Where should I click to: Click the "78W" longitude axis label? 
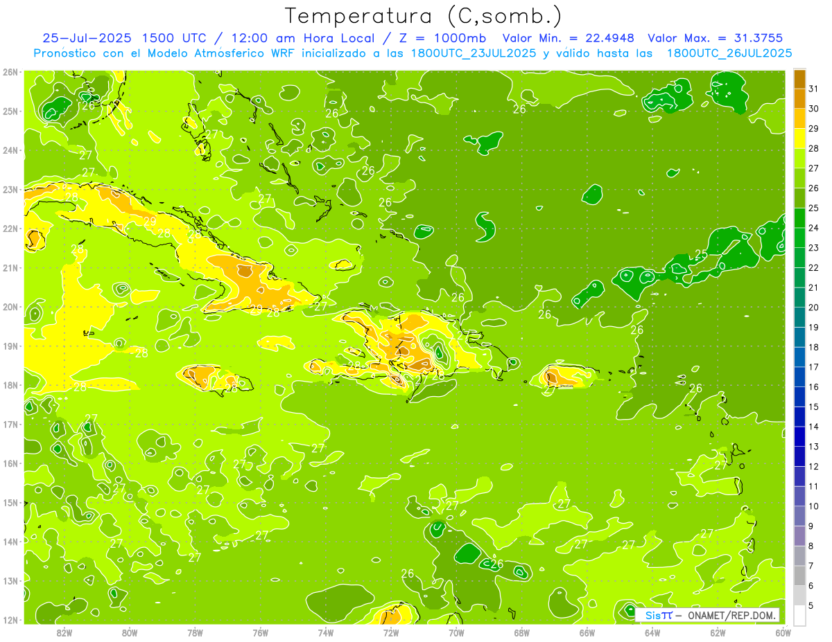tap(195, 632)
